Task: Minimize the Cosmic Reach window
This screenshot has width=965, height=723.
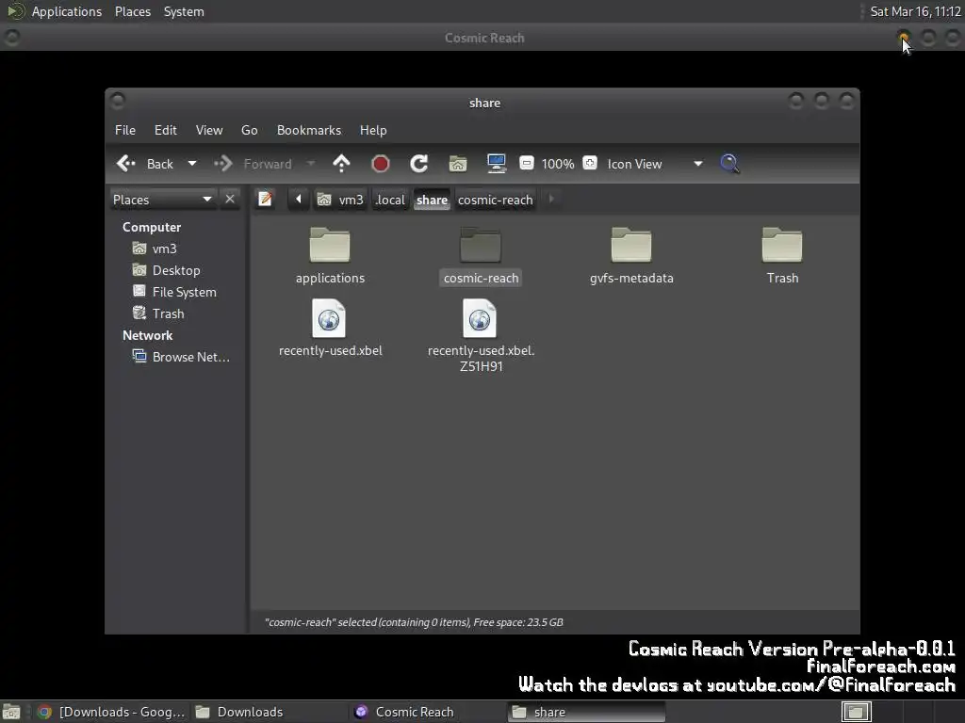Action: click(x=904, y=38)
